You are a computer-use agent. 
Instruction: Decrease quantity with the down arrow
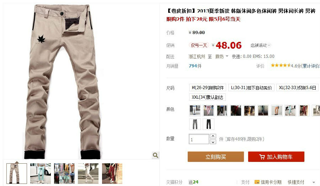pos(213,142)
